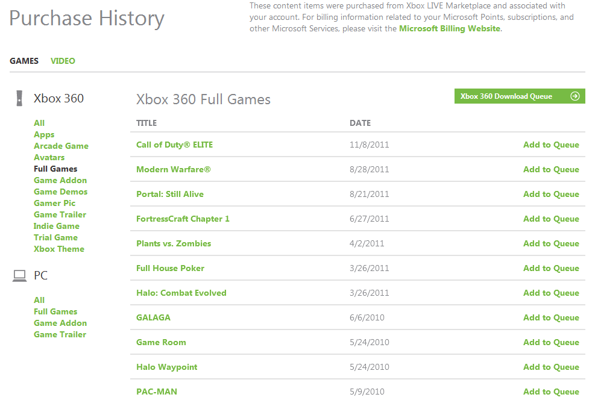The height and width of the screenshot is (412, 598).
Task: Filter Xbox 360 by Arcade Game
Action: (61, 146)
